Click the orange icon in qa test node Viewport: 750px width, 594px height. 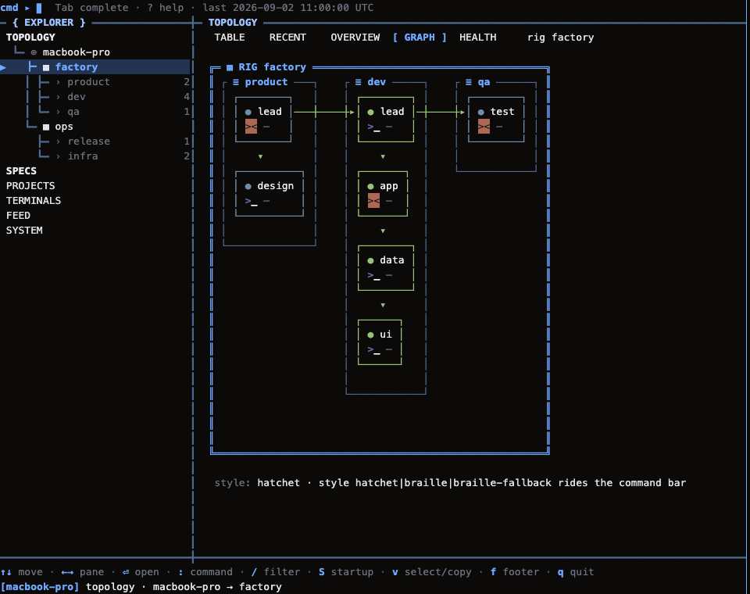click(x=484, y=127)
